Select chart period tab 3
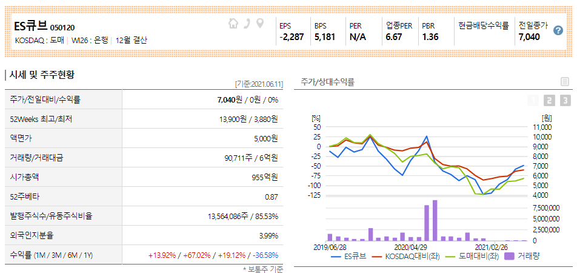This screenshot has width=577, height=273. tap(565, 101)
